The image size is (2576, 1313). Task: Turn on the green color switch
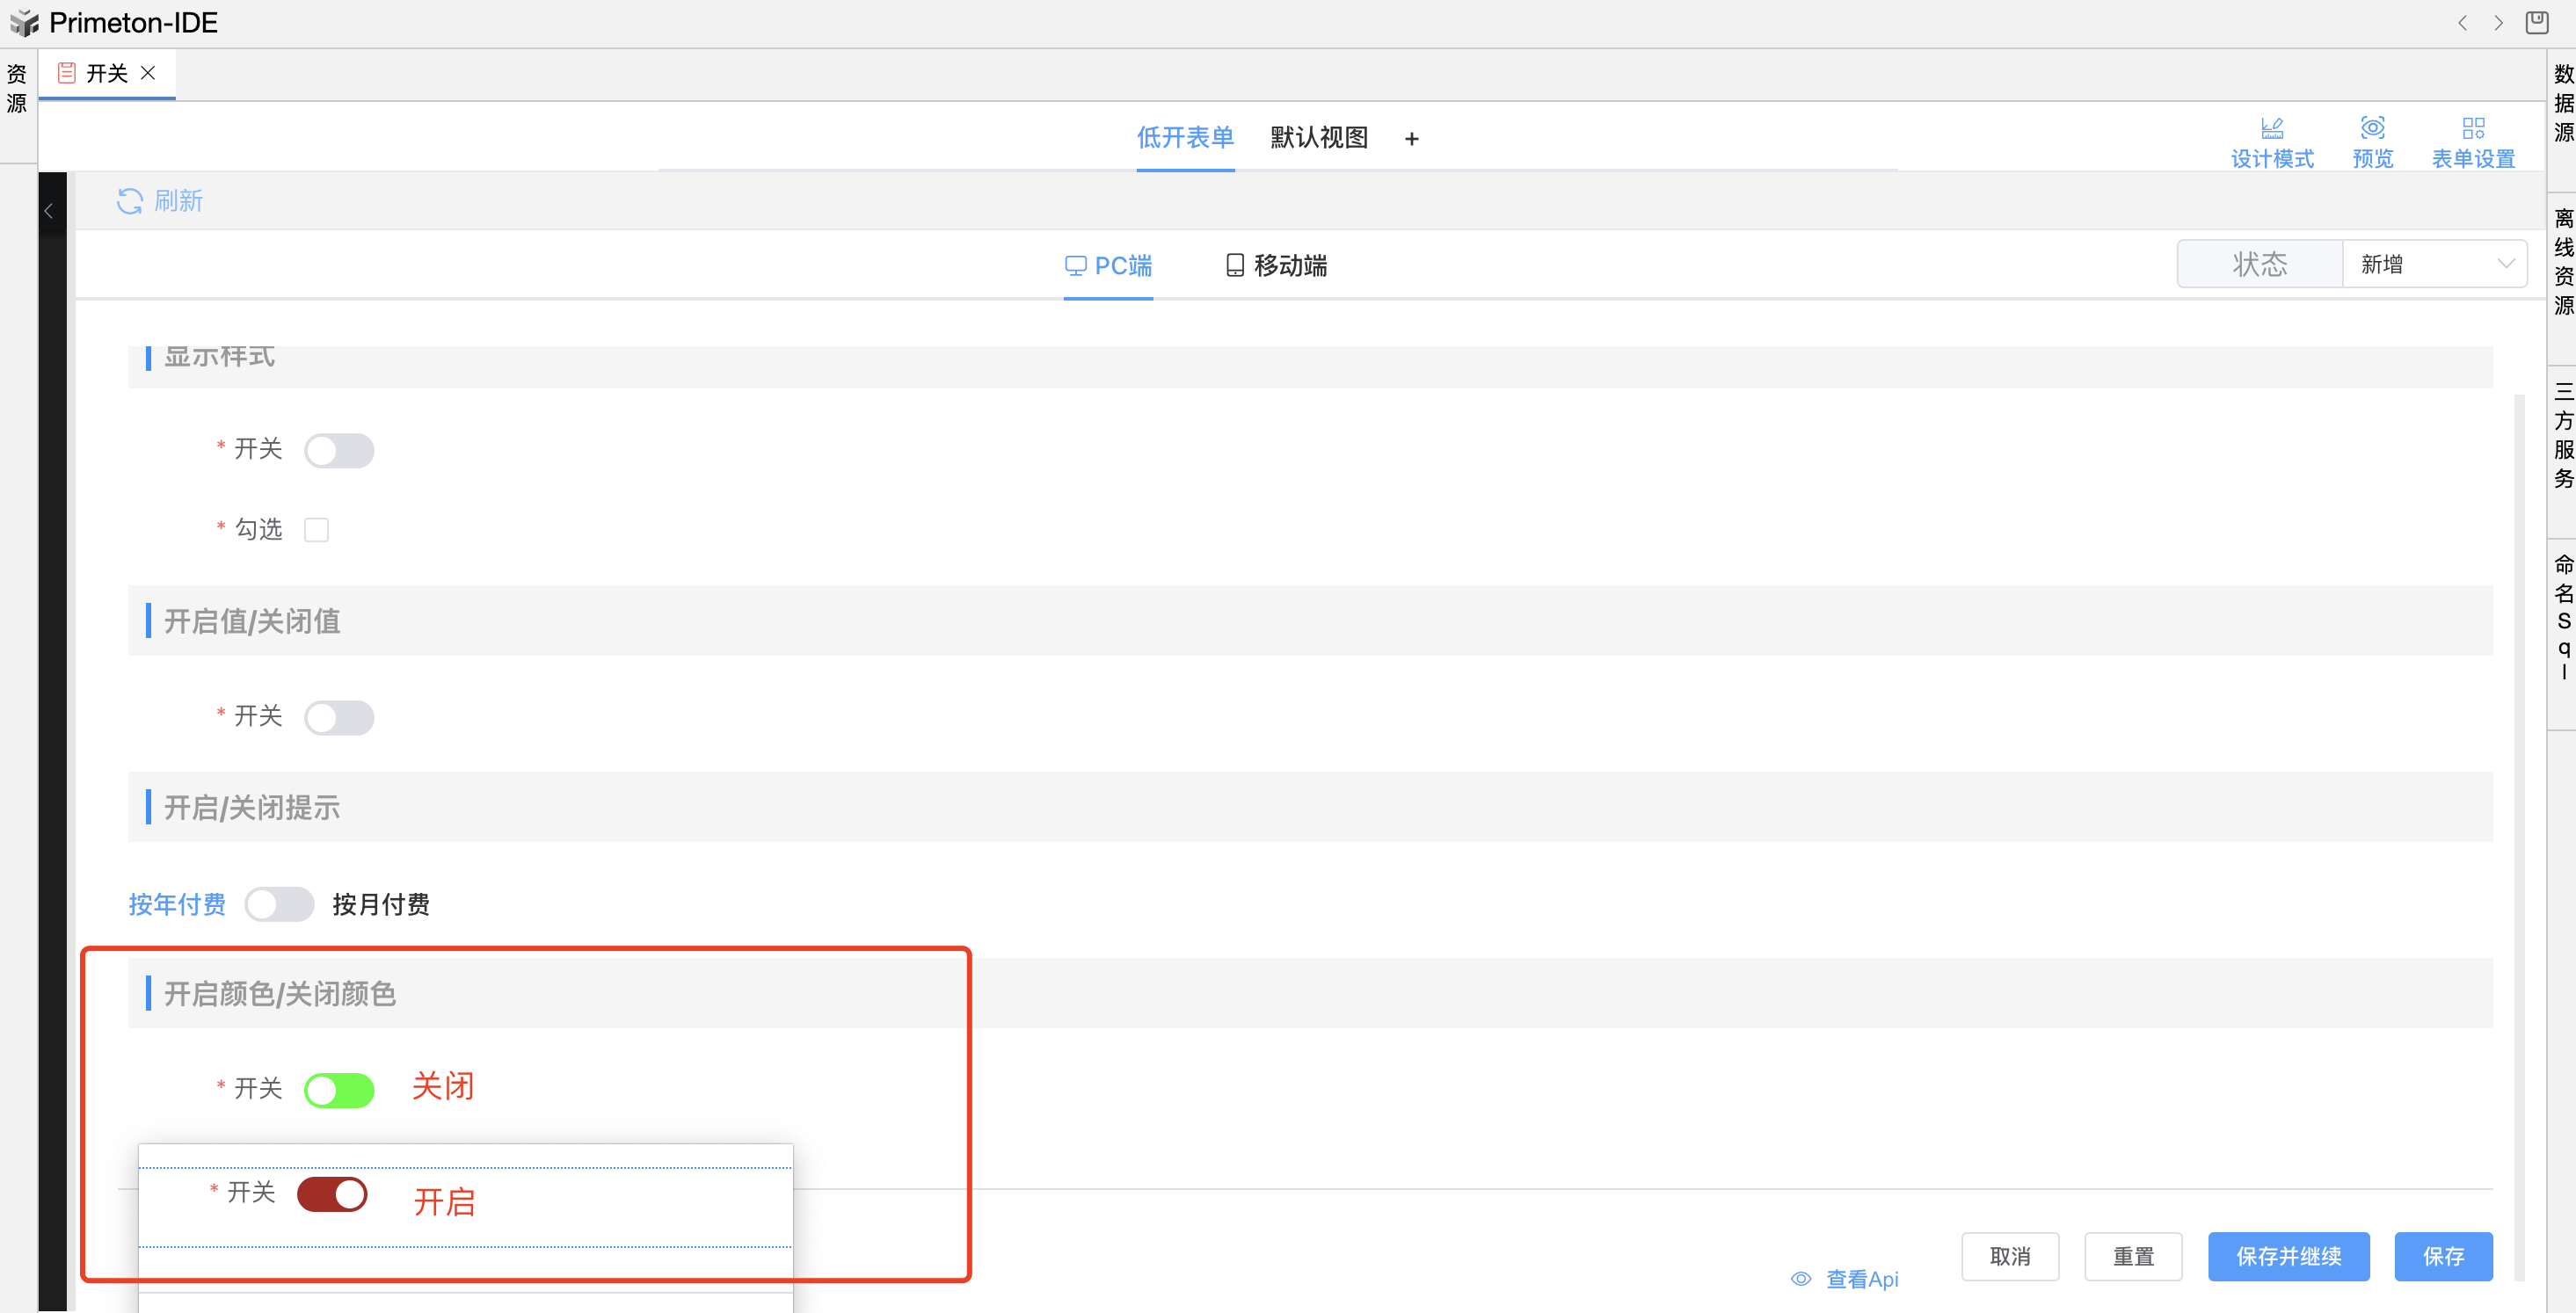click(339, 1090)
